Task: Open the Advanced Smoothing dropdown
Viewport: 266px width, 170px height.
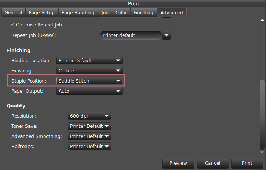Action: point(89,136)
